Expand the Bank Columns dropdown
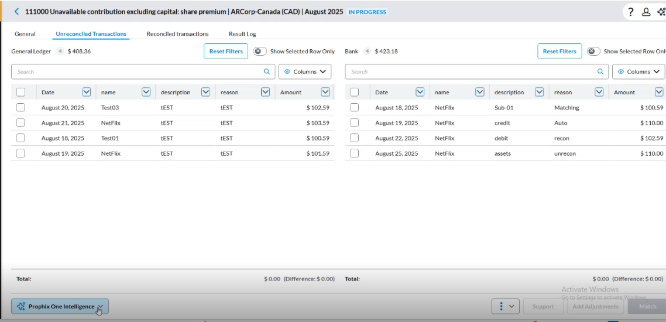The height and width of the screenshot is (322, 666). pyautogui.click(x=638, y=72)
